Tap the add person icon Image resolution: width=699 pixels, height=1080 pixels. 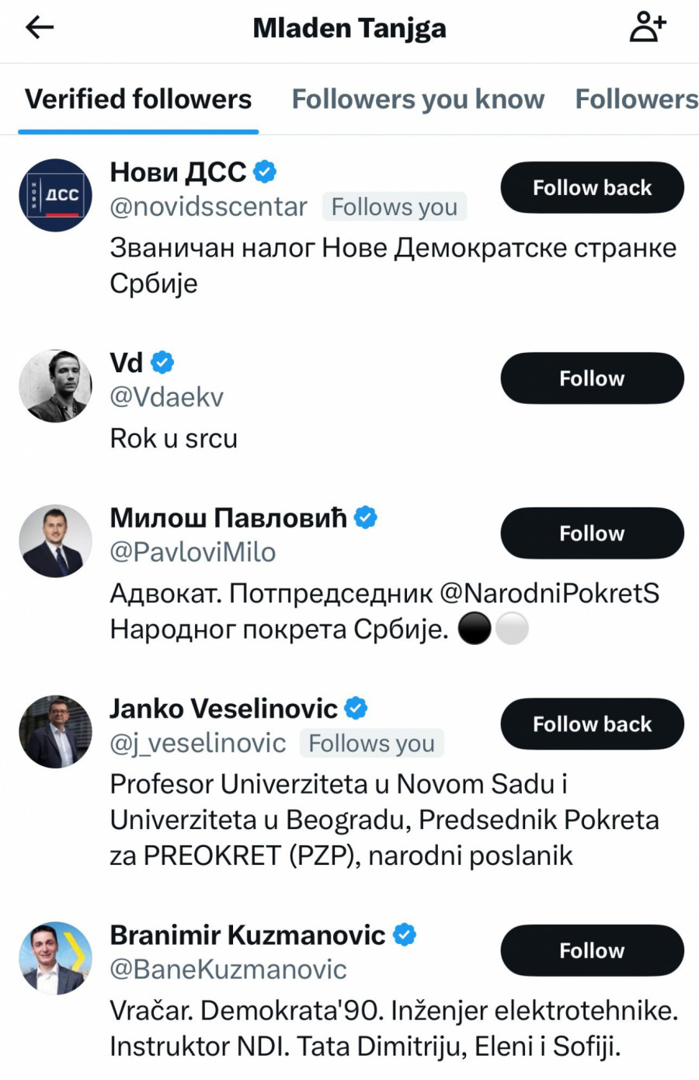tap(647, 27)
